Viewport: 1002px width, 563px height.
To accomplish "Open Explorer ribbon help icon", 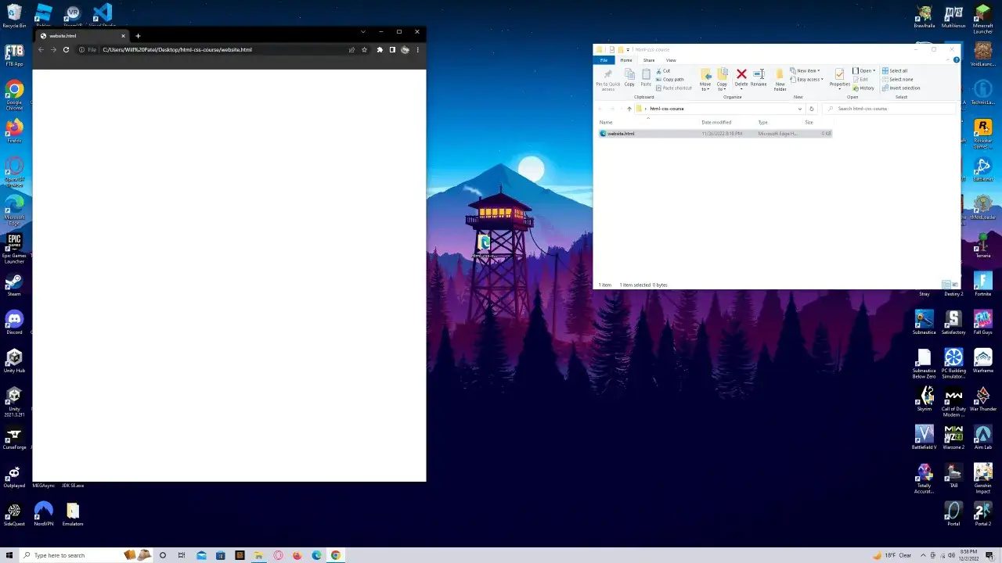I will [956, 60].
